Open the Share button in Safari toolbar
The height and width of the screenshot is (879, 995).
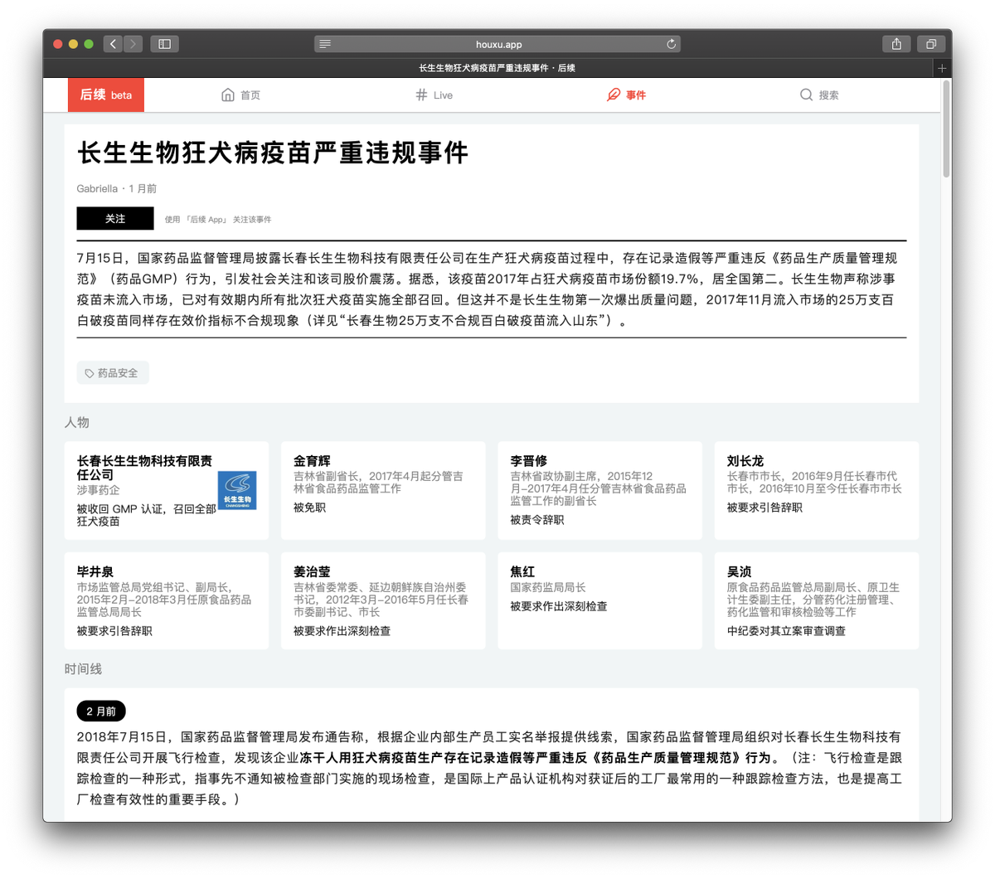[x=896, y=44]
